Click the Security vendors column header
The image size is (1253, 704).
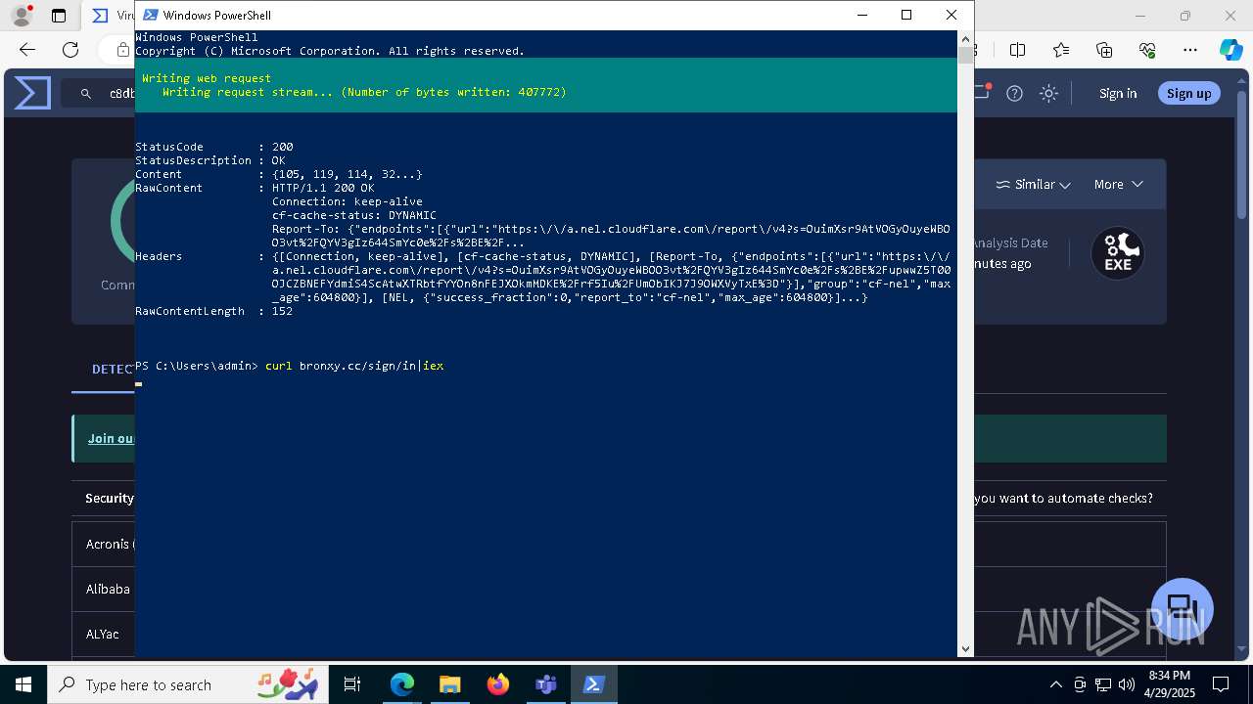click(110, 499)
